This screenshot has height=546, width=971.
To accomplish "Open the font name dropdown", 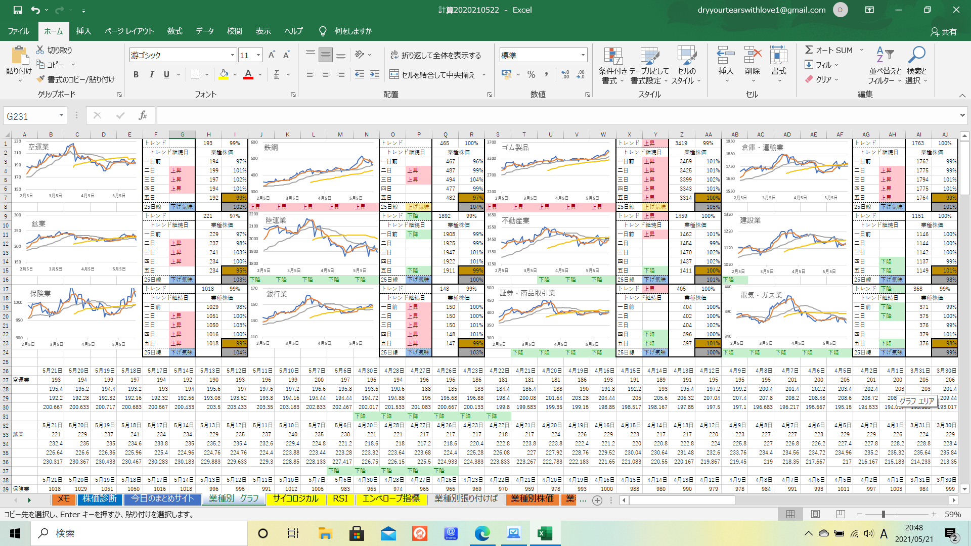I will [232, 55].
